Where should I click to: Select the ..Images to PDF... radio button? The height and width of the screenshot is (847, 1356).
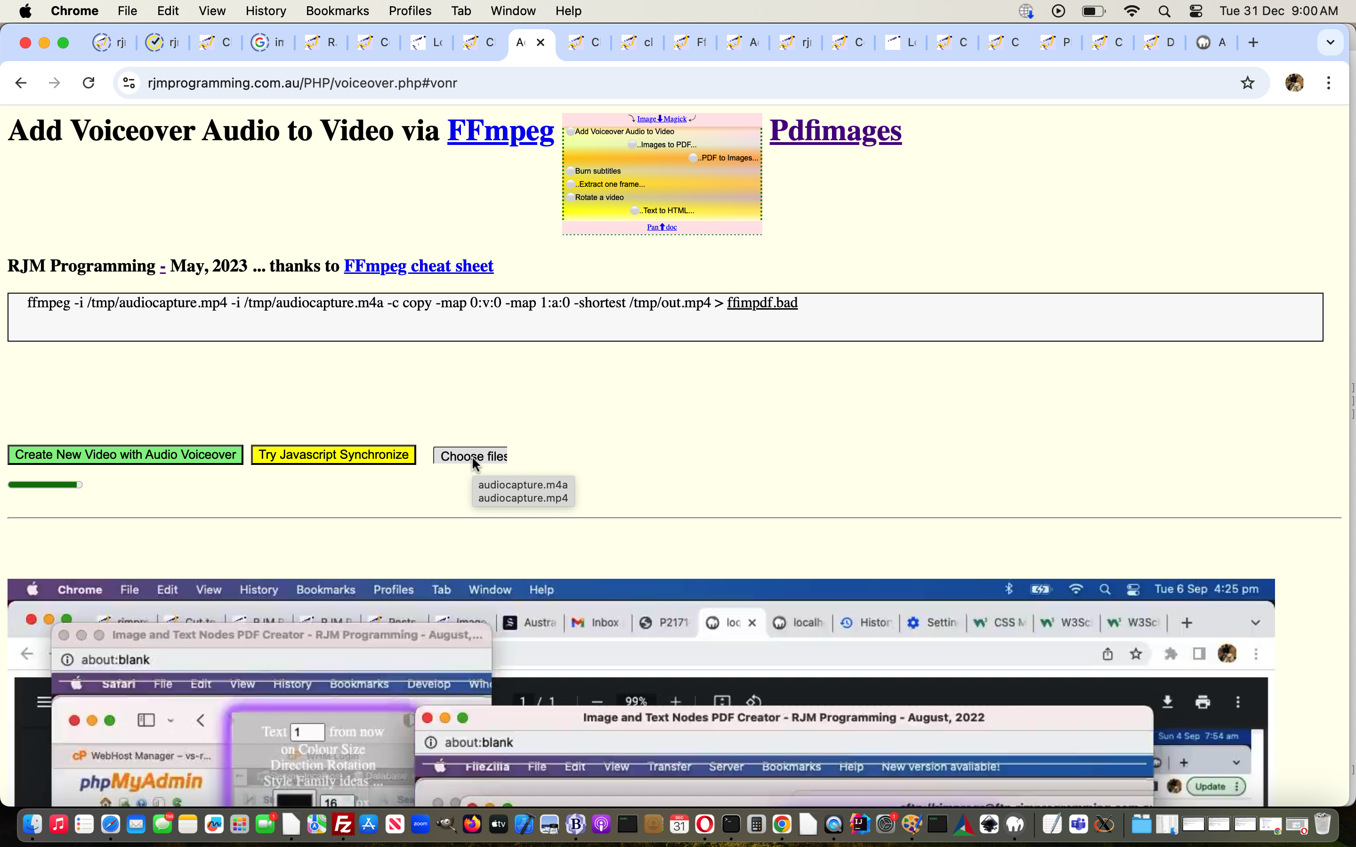tap(633, 144)
